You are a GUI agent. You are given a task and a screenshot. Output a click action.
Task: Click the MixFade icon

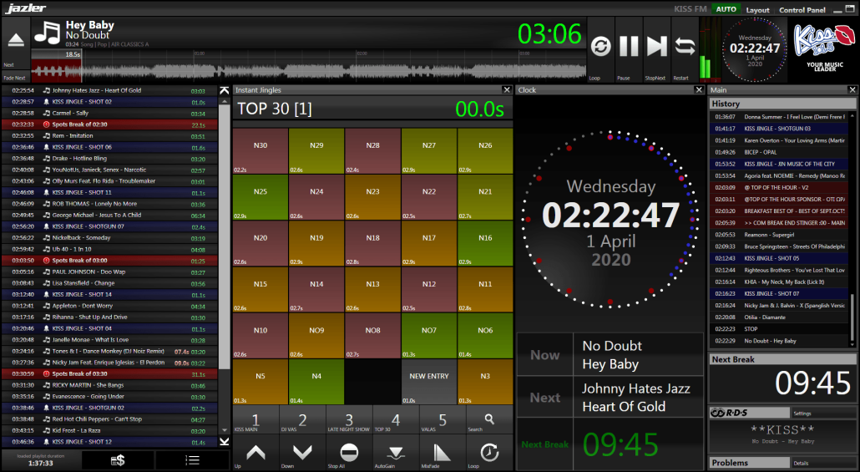442,454
